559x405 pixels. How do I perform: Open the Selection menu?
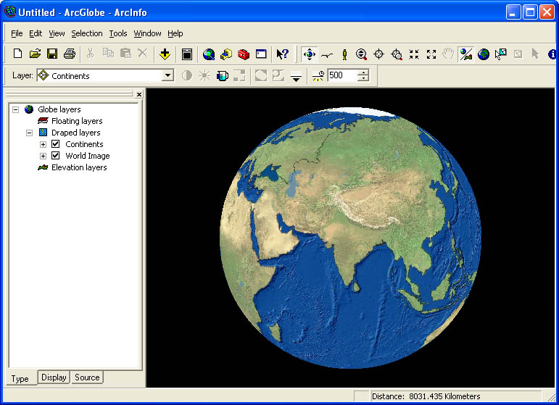(86, 33)
